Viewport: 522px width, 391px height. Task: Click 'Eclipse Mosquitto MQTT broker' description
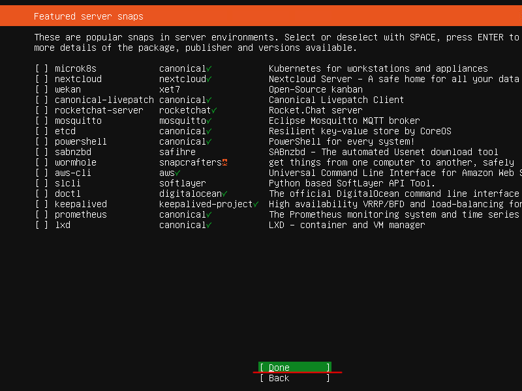(x=345, y=121)
